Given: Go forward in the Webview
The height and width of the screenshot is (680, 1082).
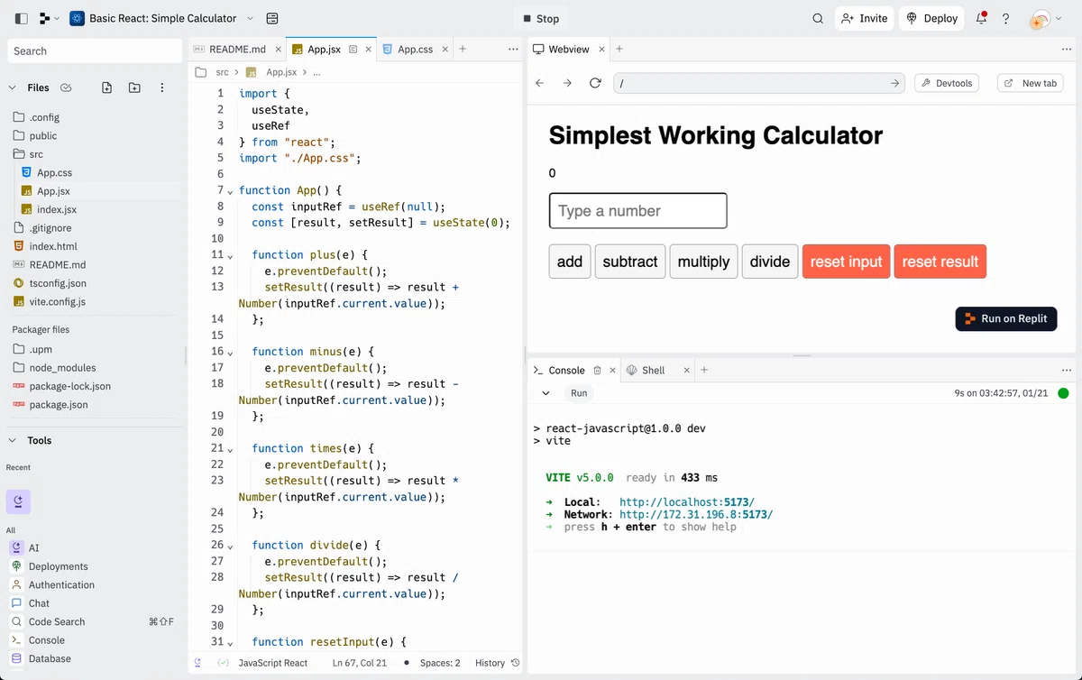Looking at the screenshot, I should tap(567, 83).
